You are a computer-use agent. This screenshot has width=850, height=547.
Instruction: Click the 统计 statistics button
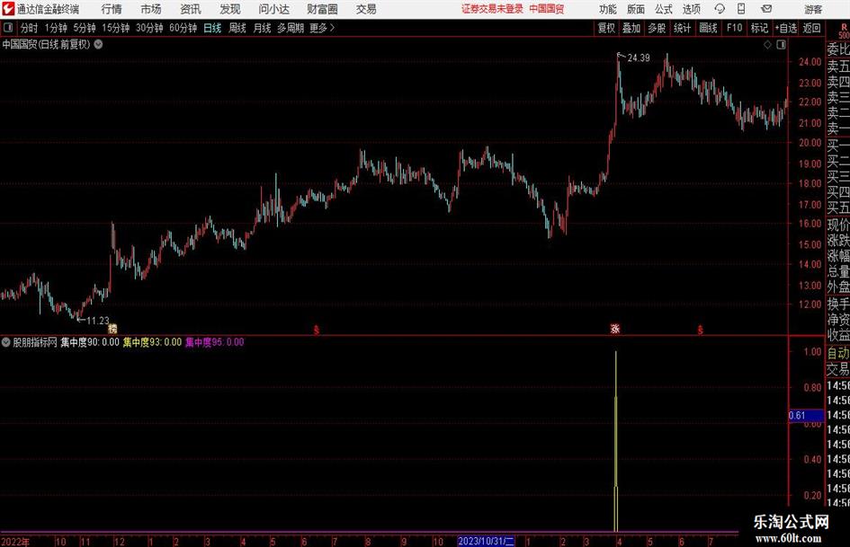682,28
